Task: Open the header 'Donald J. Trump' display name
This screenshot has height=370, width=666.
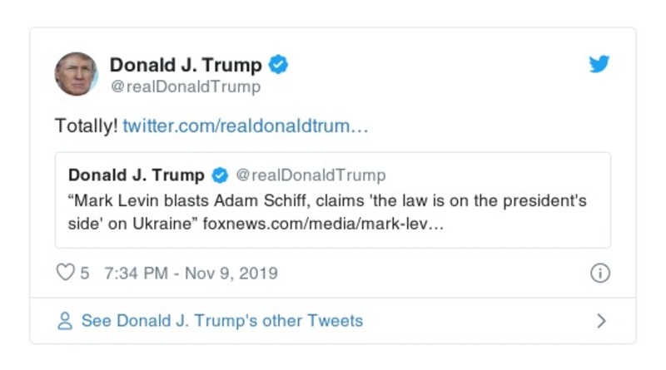Action: point(186,65)
